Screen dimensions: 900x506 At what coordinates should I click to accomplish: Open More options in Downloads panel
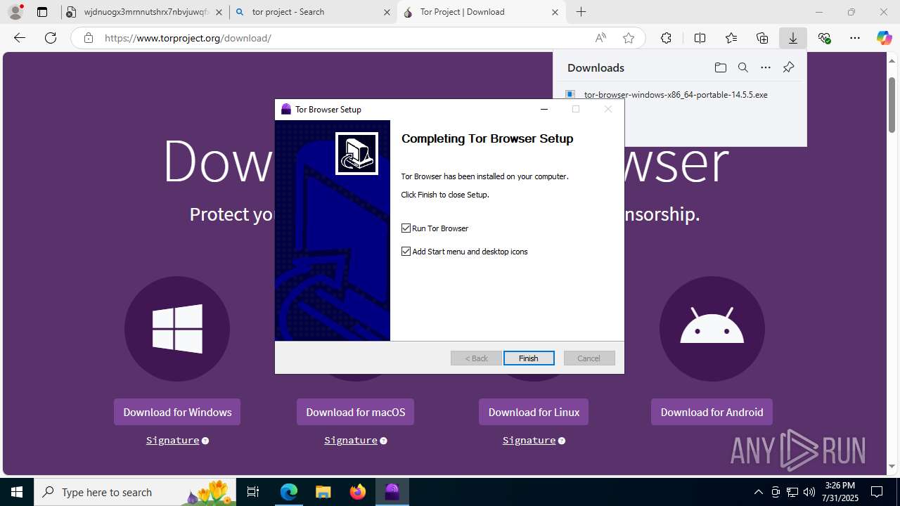click(766, 67)
